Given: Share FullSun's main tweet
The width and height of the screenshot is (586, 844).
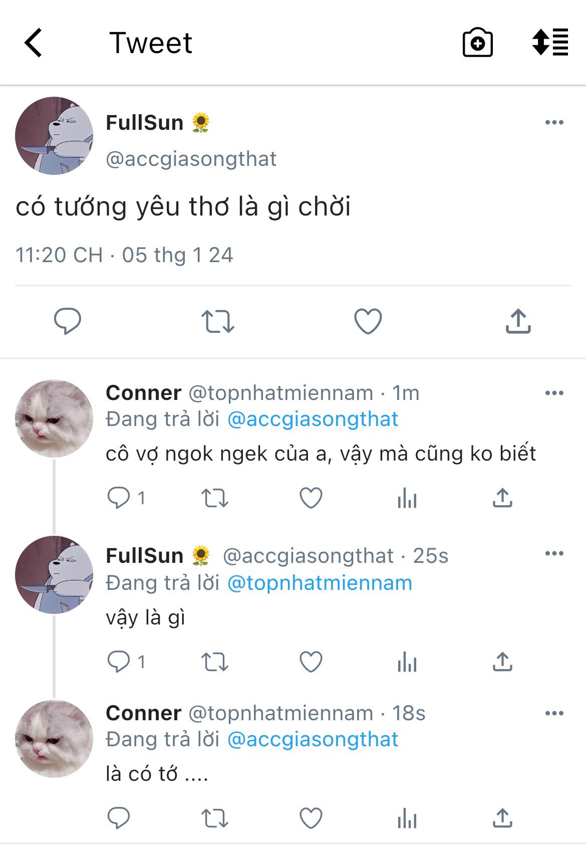Looking at the screenshot, I should 518,321.
